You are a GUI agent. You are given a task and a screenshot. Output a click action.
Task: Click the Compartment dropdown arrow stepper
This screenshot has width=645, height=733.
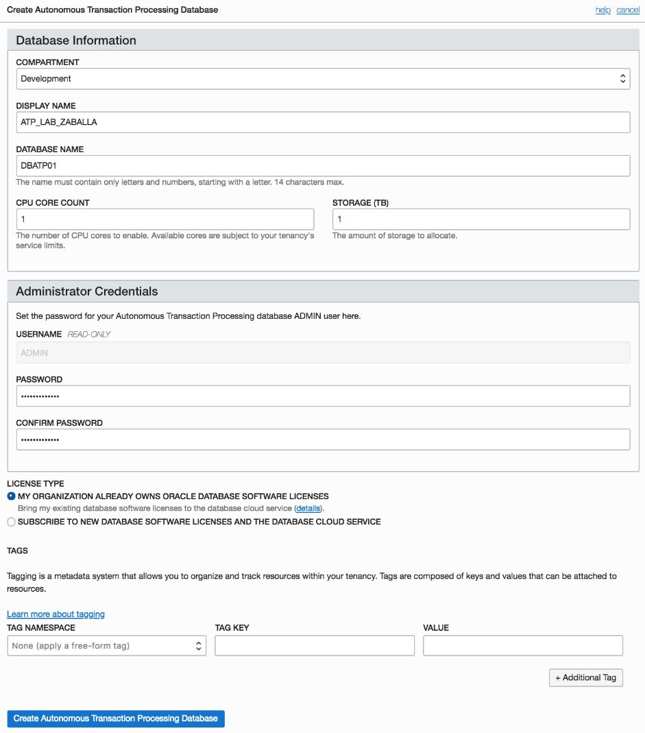coord(622,79)
